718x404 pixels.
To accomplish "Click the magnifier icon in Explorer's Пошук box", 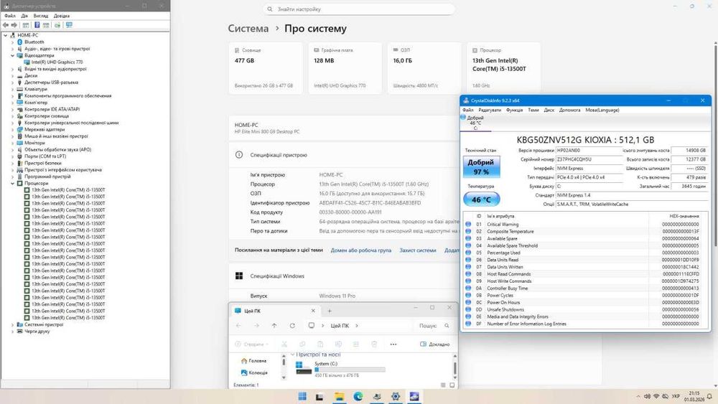I will click(x=447, y=326).
